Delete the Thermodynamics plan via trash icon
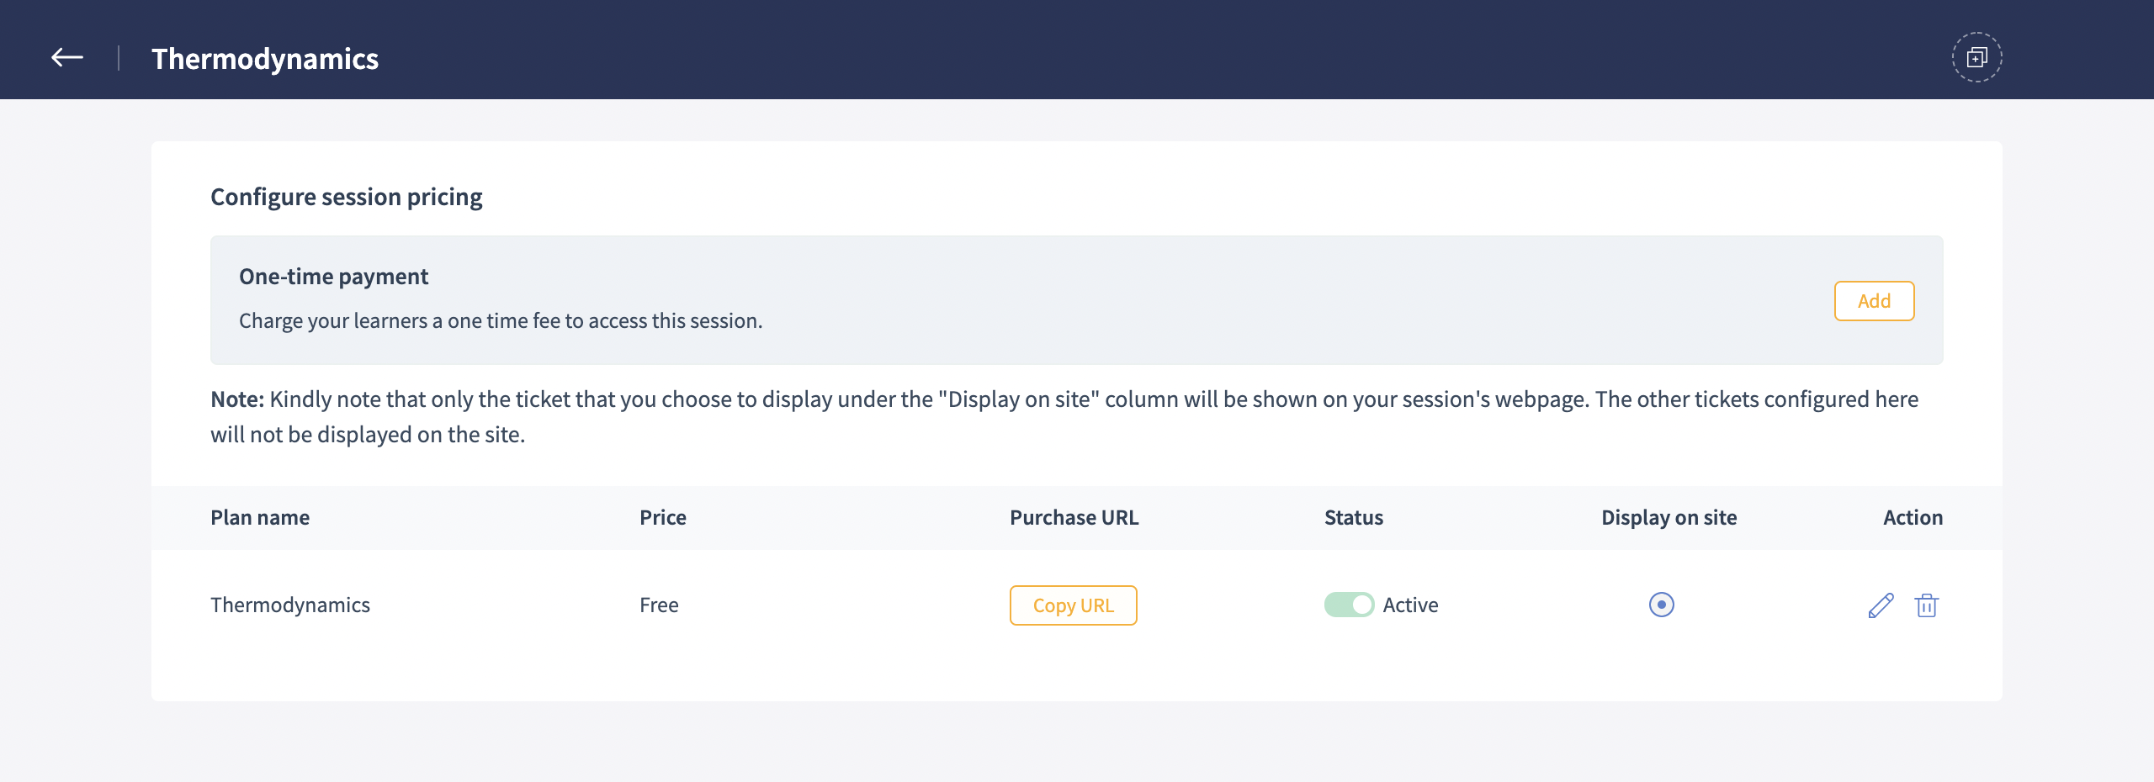The height and width of the screenshot is (782, 2154). pyautogui.click(x=1927, y=605)
